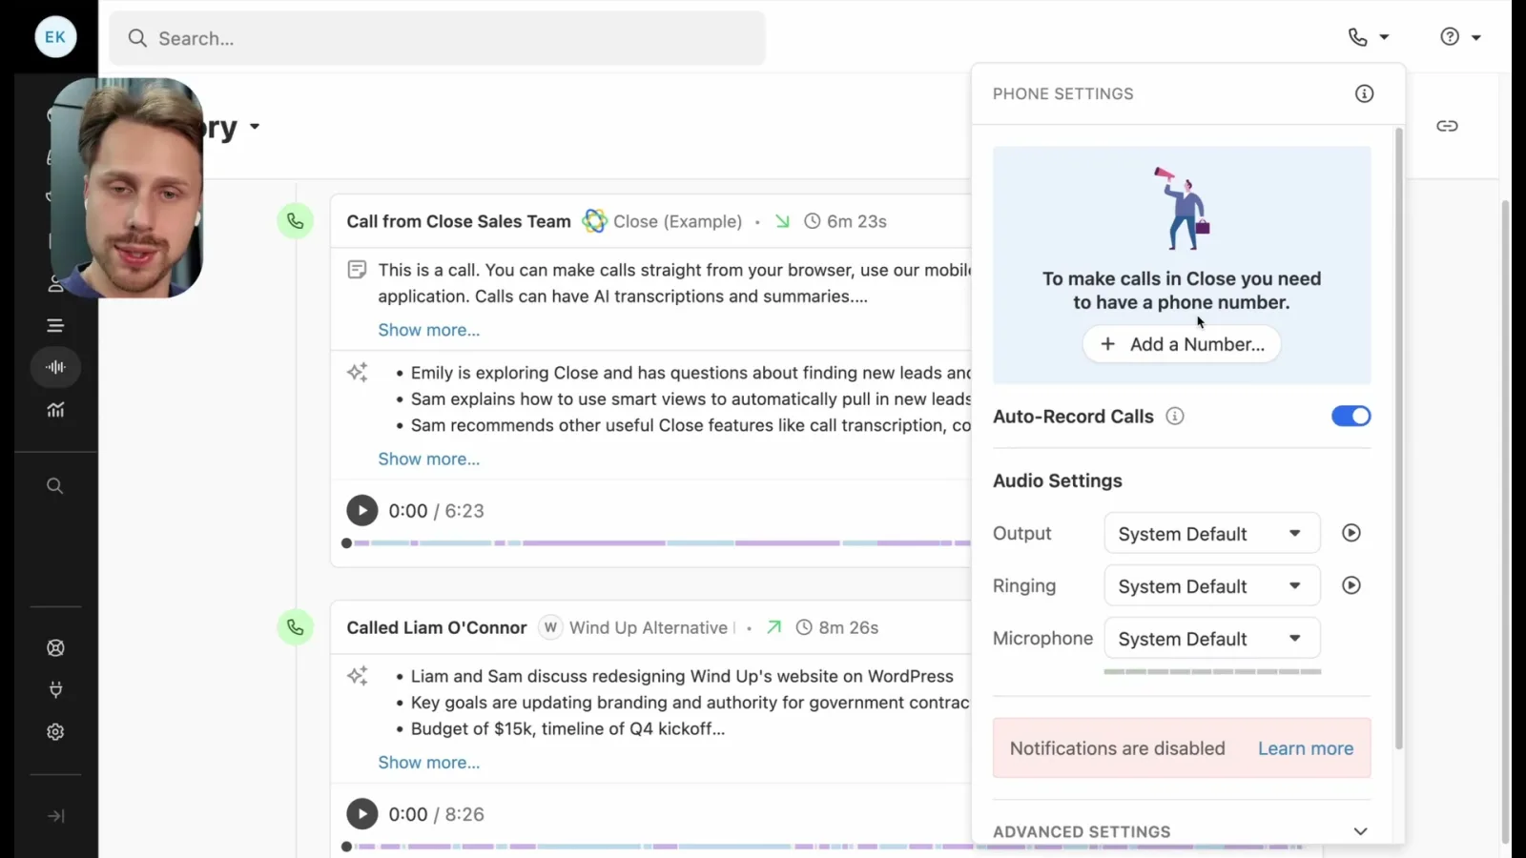The width and height of the screenshot is (1526, 858).
Task: Play the 8:26 call recording
Action: coord(361,814)
